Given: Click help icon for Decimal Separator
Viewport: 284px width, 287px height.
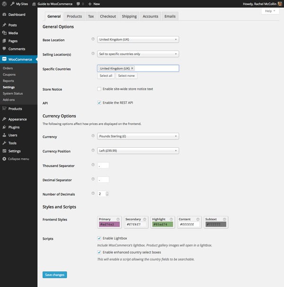Looking at the screenshot, I should pyautogui.click(x=93, y=179).
